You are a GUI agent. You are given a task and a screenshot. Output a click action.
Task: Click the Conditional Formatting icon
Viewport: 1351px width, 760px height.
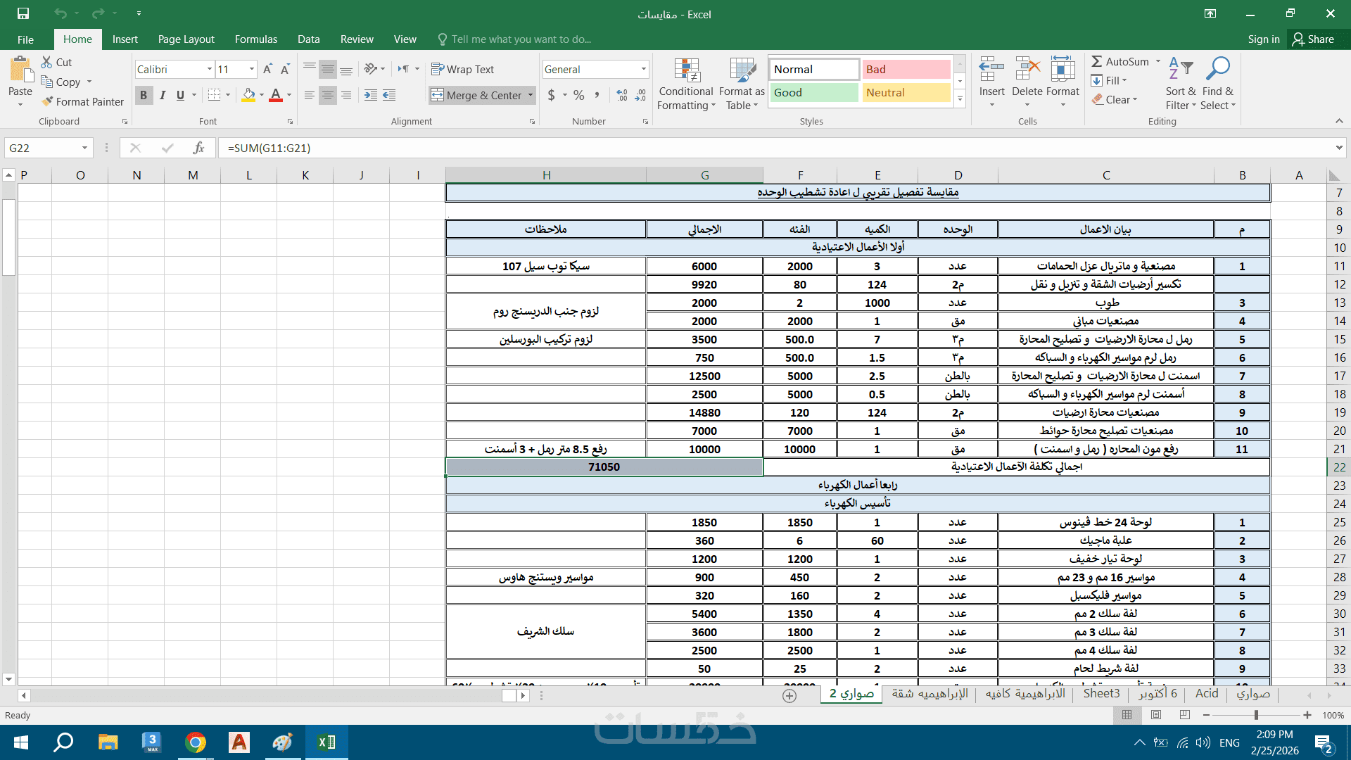(686, 71)
